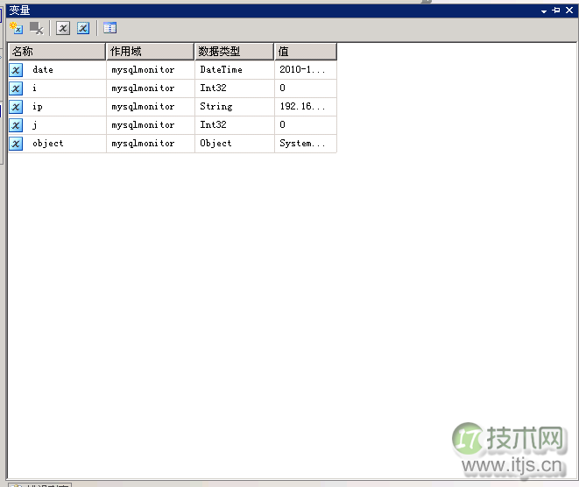The width and height of the screenshot is (579, 487).
Task: Click Int32 data type of variable j
Action: tap(213, 124)
